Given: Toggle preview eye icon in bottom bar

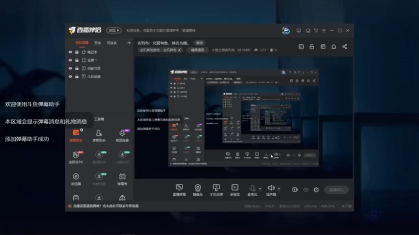Looking at the screenshot, I should 306,190.
